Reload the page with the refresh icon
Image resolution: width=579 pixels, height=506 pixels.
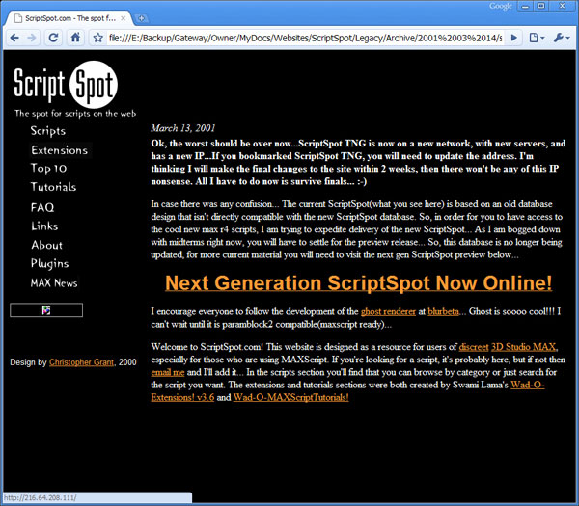click(53, 38)
